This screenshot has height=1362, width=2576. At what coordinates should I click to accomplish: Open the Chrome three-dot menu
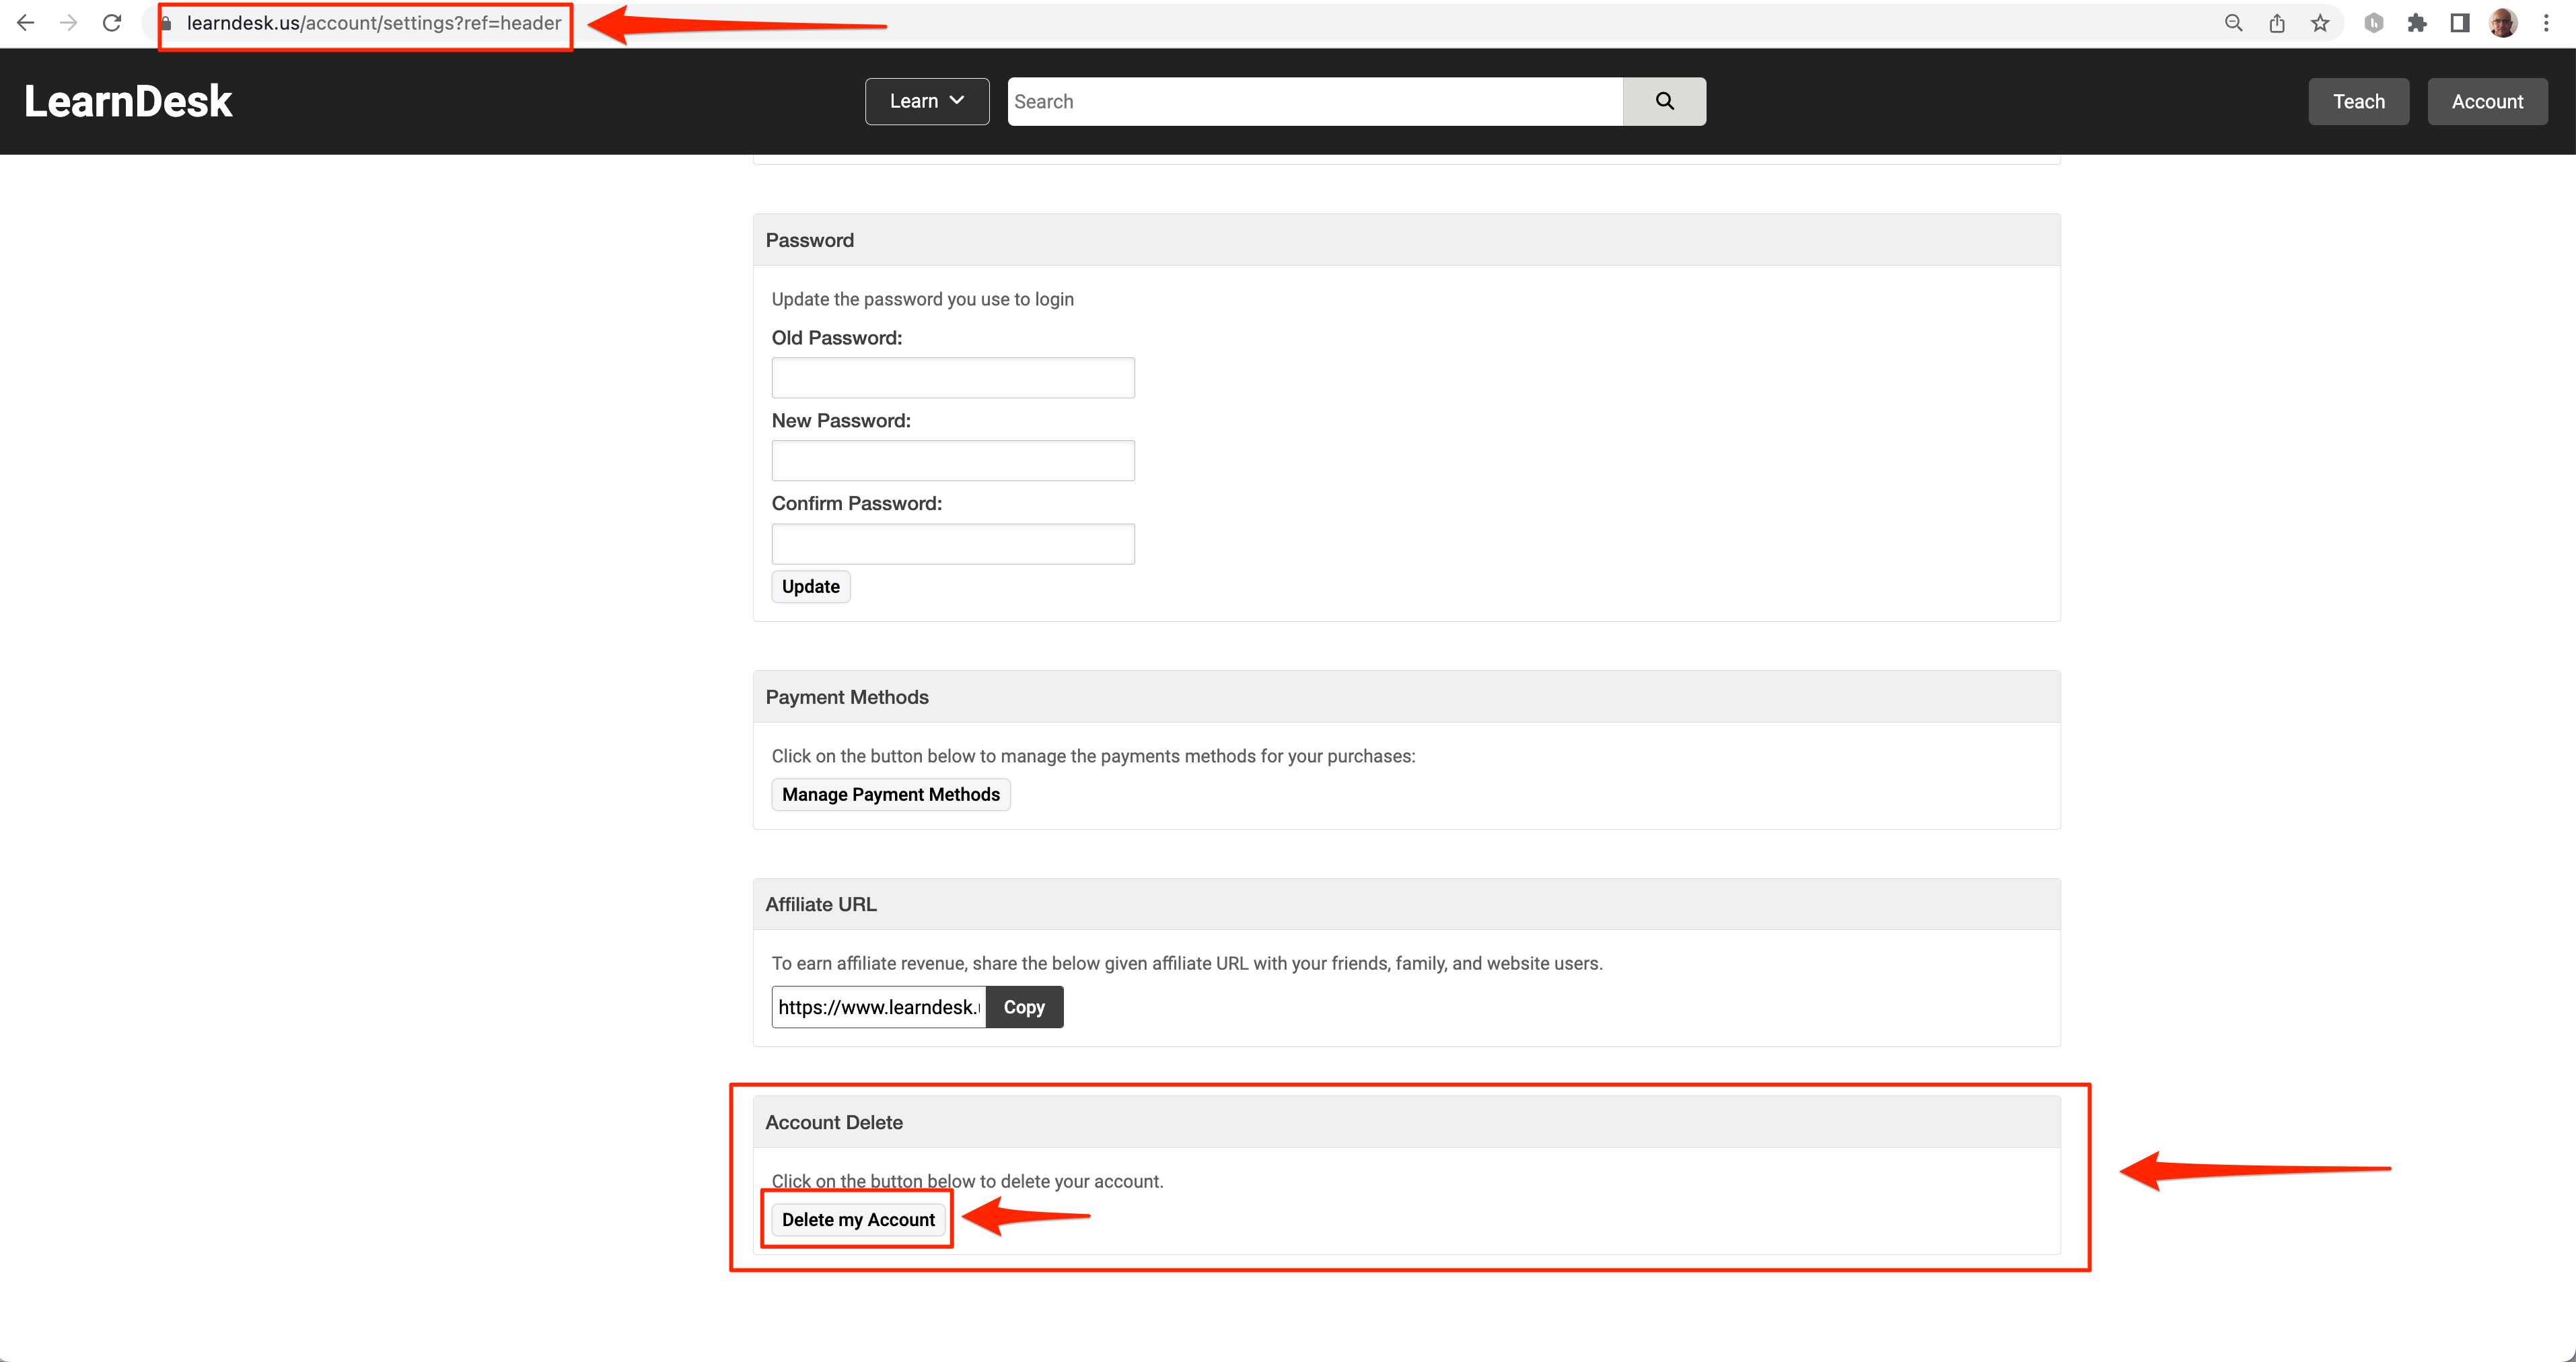[x=2546, y=23]
